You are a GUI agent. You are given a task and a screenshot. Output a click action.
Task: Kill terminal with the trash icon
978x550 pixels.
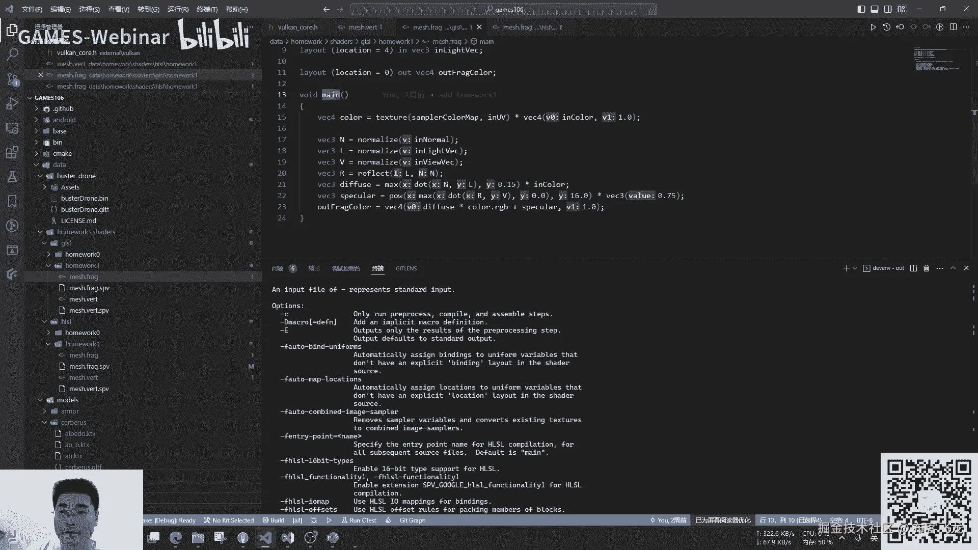click(x=927, y=268)
